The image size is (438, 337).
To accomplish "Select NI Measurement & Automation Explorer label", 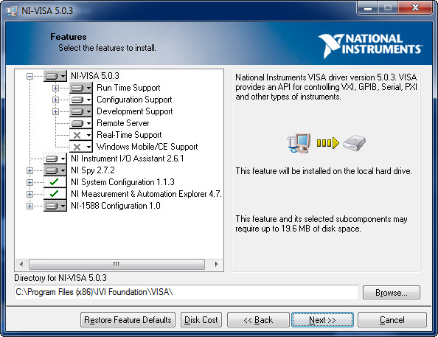I will tap(146, 194).
